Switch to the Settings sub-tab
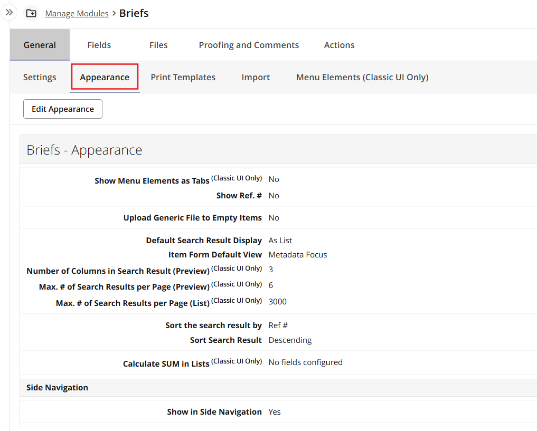This screenshot has height=431, width=537. tap(40, 77)
